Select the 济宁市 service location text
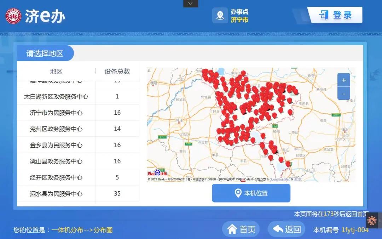This screenshot has width=382, height=239. pos(239,20)
